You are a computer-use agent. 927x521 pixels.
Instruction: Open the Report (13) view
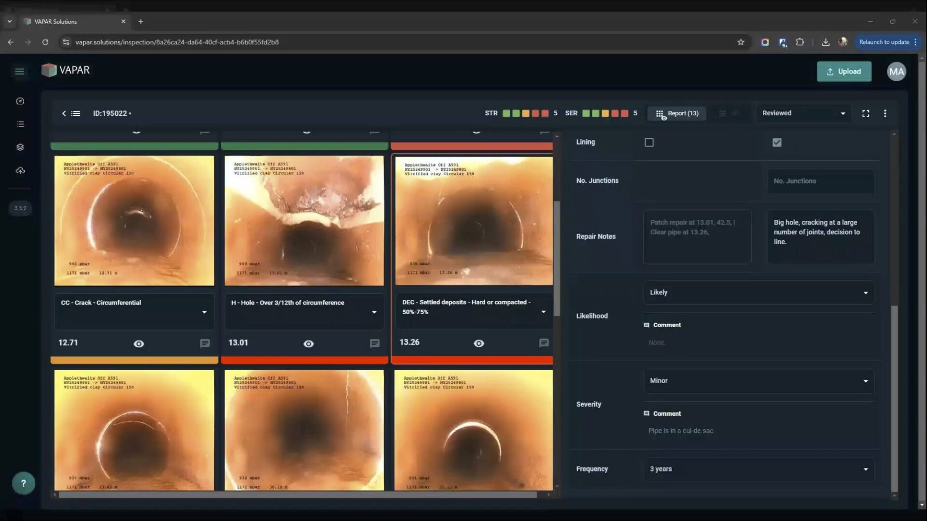pos(677,113)
